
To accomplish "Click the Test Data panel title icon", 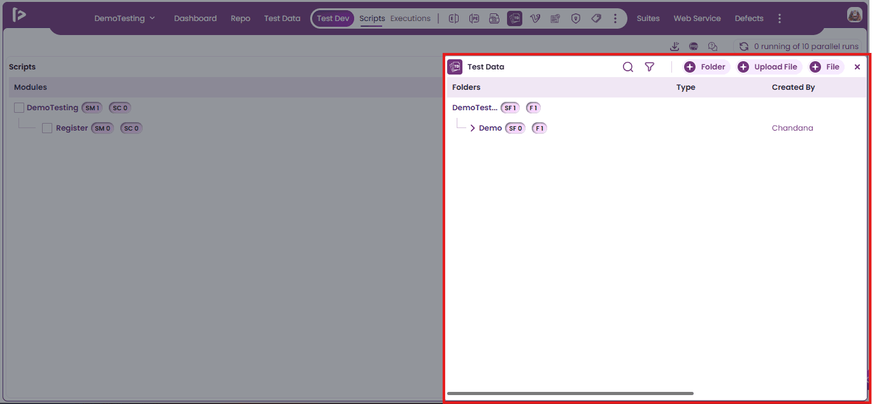I will click(455, 67).
